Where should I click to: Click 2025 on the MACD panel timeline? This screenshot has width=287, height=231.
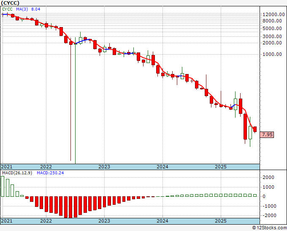pyautogui.click(x=221, y=221)
